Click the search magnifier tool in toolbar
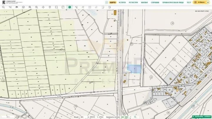The image size is (212, 119). (x=3, y=7)
